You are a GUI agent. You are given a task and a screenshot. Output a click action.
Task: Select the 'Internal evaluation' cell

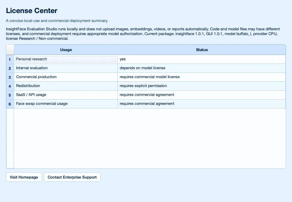(66, 68)
